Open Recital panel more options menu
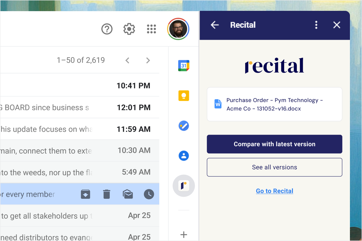The image size is (362, 241). (316, 25)
